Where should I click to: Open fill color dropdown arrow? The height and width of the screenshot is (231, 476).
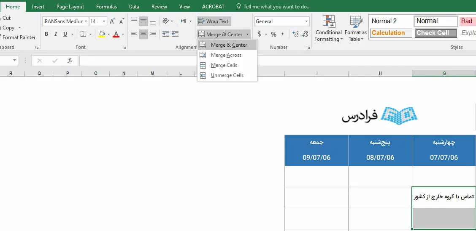point(108,34)
